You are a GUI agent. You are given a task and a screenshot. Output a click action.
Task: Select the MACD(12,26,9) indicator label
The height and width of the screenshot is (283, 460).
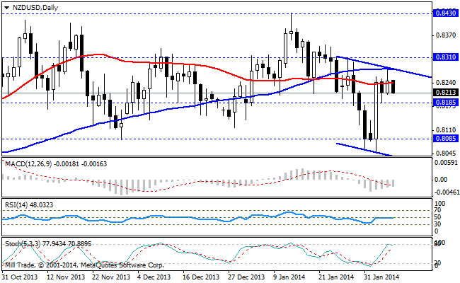point(56,164)
